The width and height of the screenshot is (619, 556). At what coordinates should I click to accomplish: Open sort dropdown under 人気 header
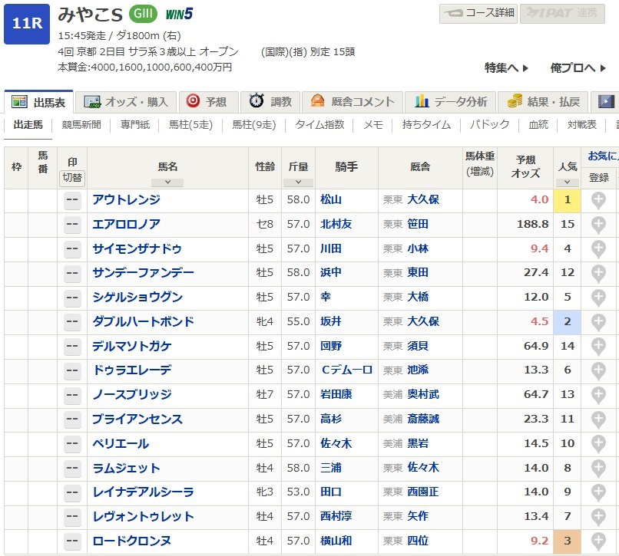click(567, 183)
